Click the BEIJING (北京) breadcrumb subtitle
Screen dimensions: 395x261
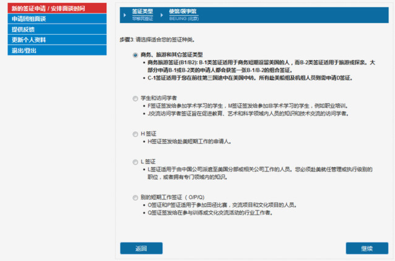pos(184,18)
